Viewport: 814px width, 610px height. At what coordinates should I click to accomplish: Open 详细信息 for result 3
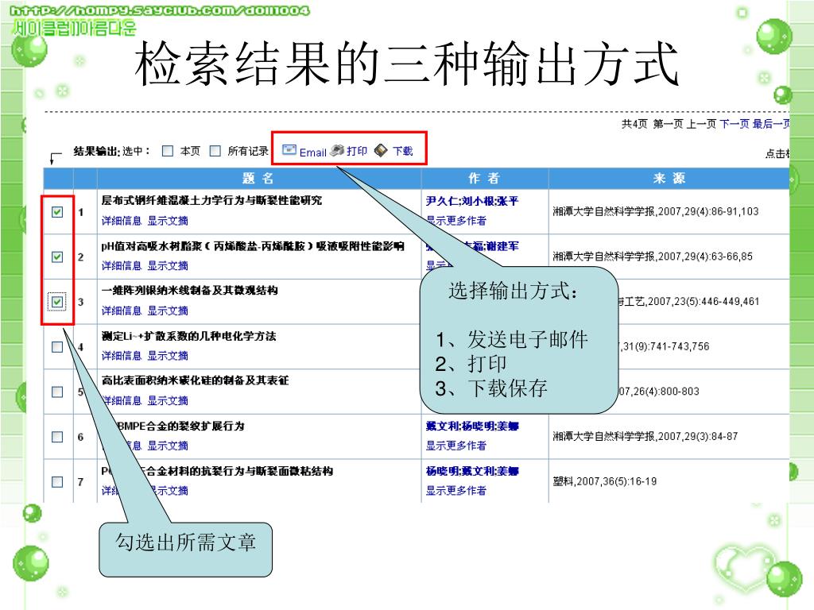pos(122,311)
